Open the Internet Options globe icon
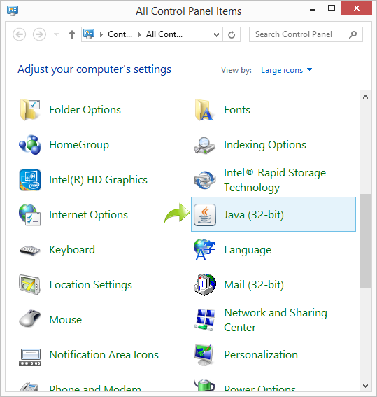Viewport: 377px width, 397px height. [30, 215]
